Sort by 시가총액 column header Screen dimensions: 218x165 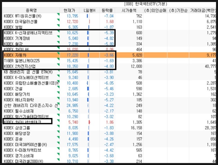[x=129, y=10]
